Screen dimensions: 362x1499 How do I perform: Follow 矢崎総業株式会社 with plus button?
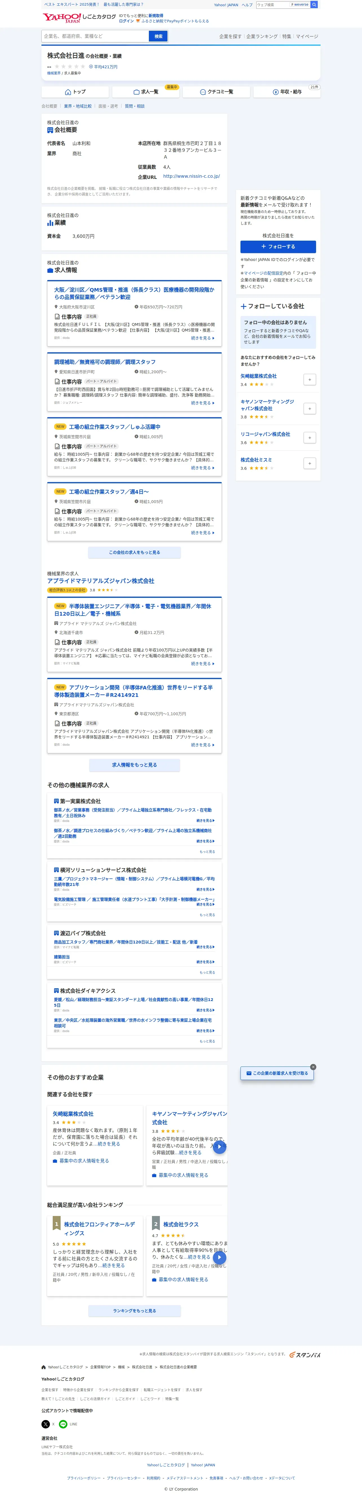tap(310, 379)
